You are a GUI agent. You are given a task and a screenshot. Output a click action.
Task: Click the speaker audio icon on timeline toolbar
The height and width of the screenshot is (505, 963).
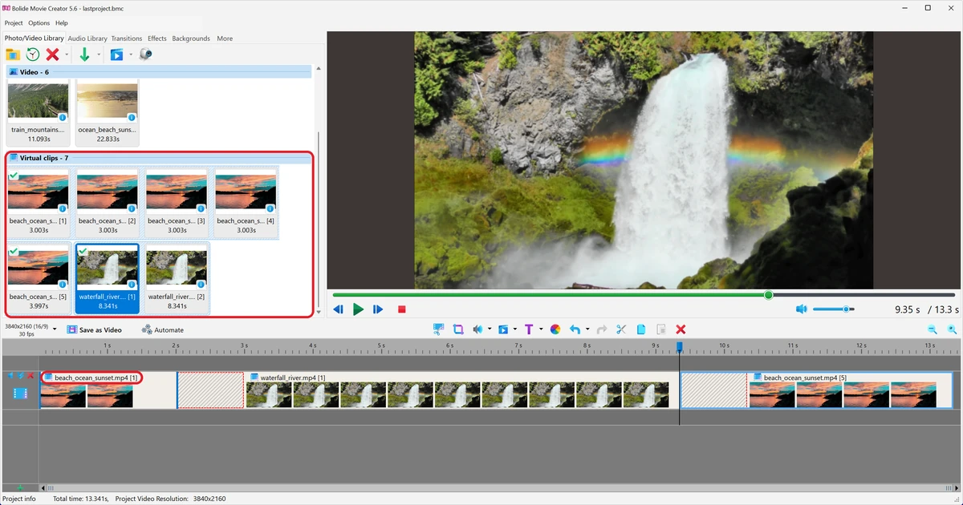click(478, 329)
